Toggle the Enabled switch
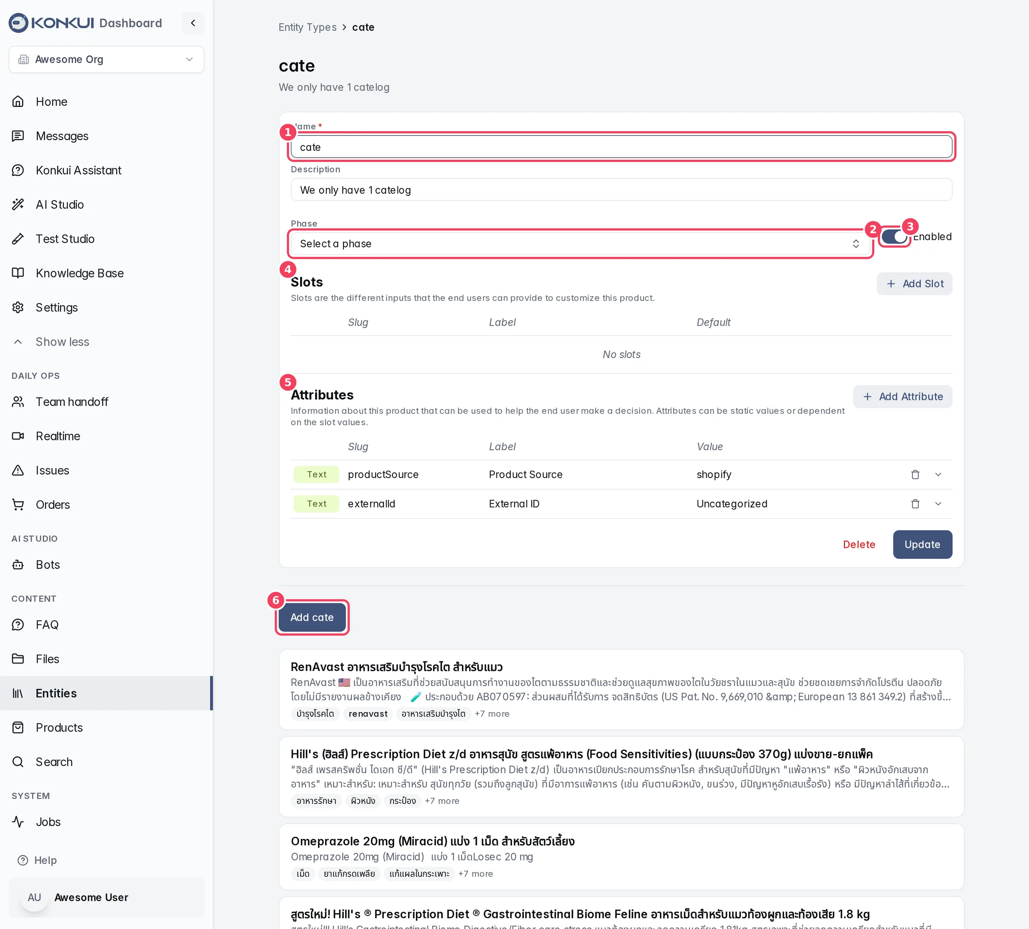This screenshot has height=929, width=1029. pyautogui.click(x=894, y=236)
